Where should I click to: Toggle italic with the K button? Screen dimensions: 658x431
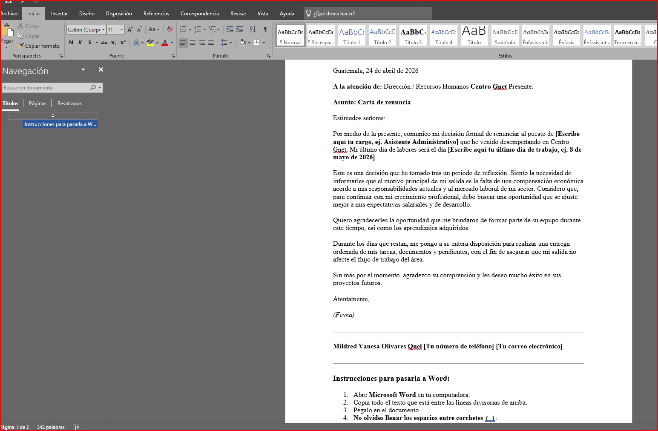pos(80,43)
